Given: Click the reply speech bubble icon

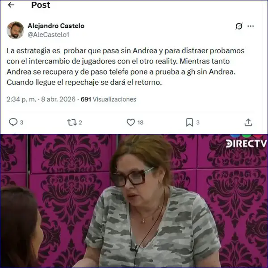Looking at the screenshot, I should click(13, 122).
